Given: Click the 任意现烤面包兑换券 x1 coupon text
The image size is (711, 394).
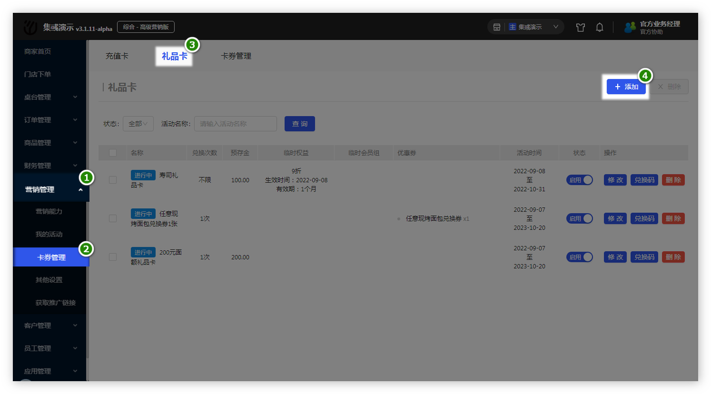Looking at the screenshot, I should tap(438, 218).
